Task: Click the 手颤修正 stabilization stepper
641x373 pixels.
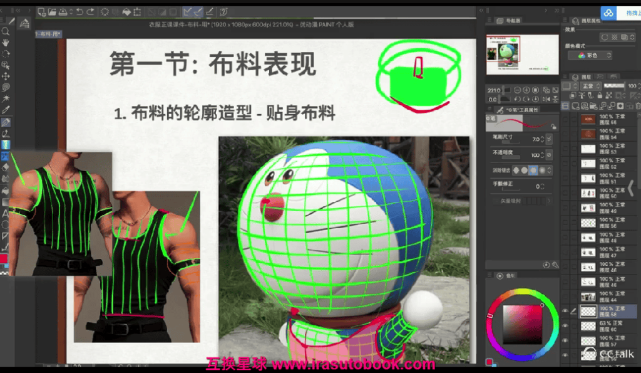Action: tap(543, 186)
